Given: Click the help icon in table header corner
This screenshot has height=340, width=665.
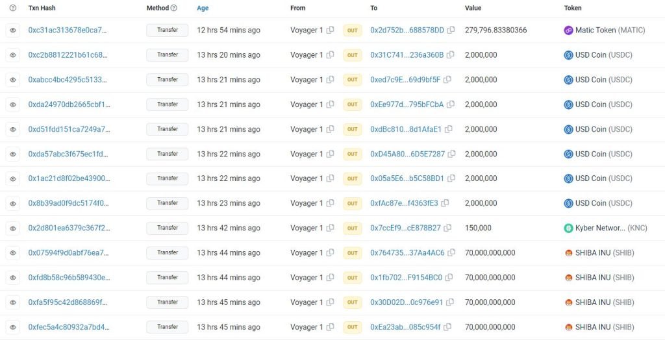Looking at the screenshot, I should (x=13, y=8).
